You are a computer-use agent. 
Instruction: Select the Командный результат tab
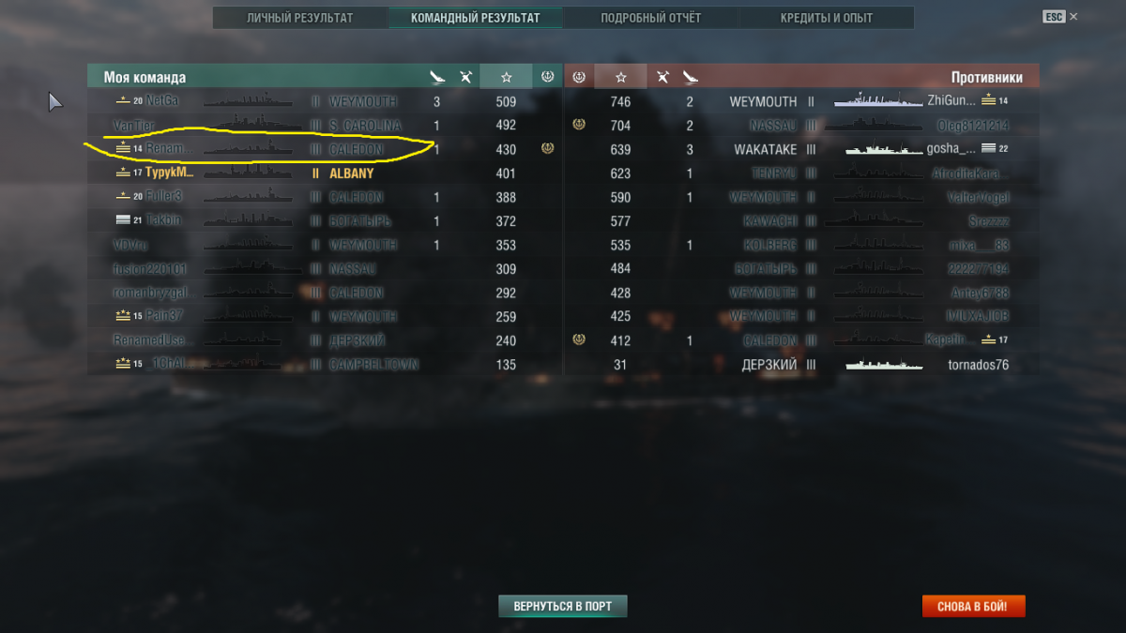[x=475, y=18]
